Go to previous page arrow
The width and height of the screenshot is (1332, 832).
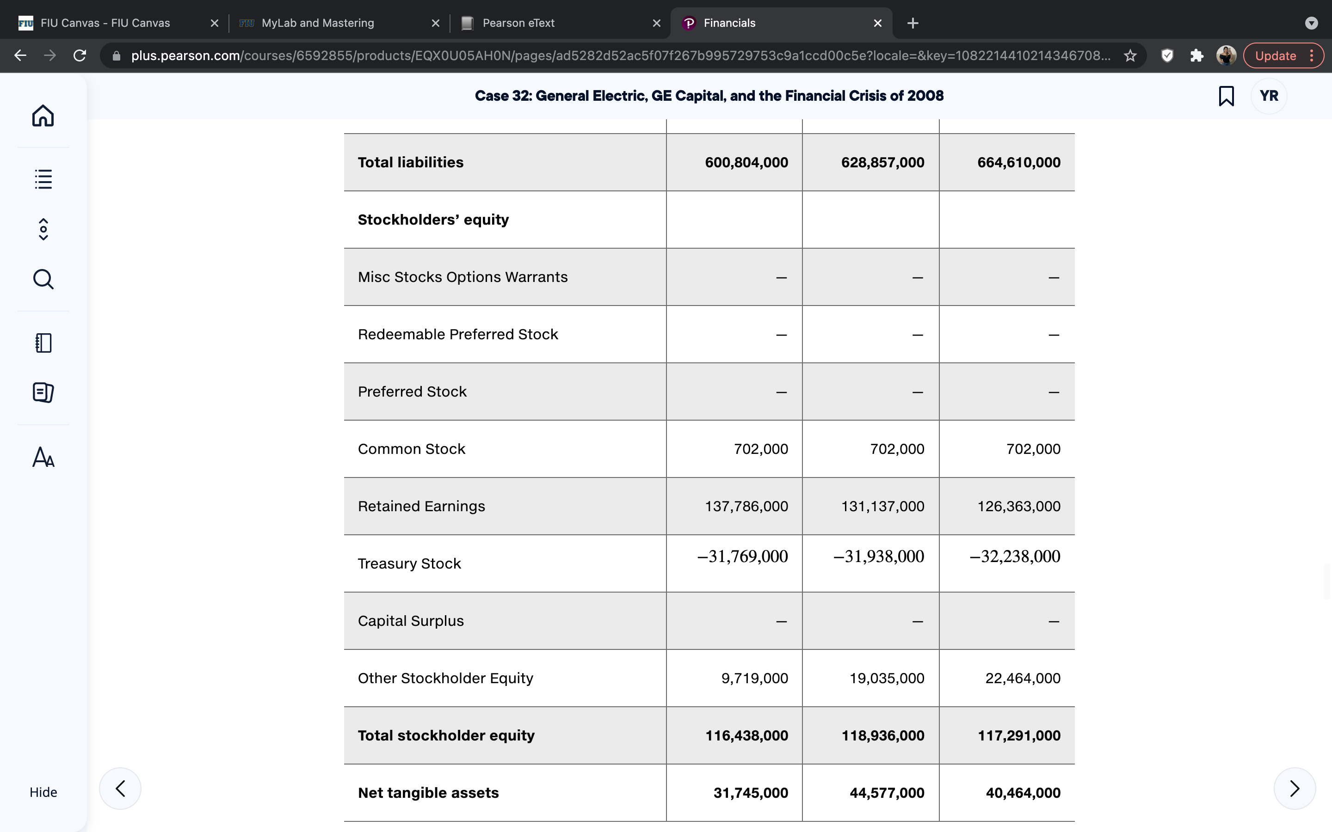(x=120, y=788)
